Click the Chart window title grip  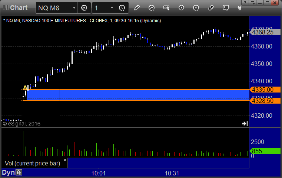point(6,8)
